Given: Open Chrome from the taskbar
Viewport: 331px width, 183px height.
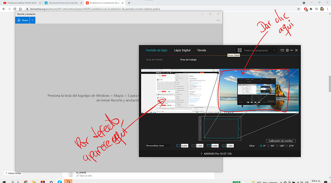Looking at the screenshot, I should click(x=26, y=182).
